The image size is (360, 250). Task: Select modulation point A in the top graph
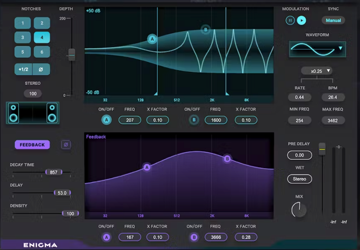click(152, 39)
